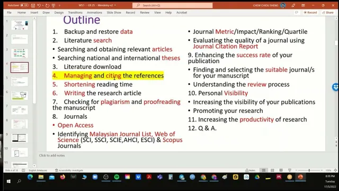Click the Save icon in the title bar
339x191 pixels.
click(33, 5)
